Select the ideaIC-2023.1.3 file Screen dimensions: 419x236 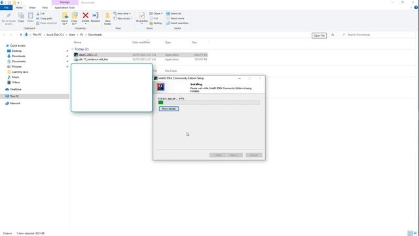point(140,55)
